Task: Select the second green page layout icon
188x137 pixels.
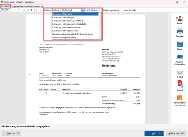Action: click(15, 10)
